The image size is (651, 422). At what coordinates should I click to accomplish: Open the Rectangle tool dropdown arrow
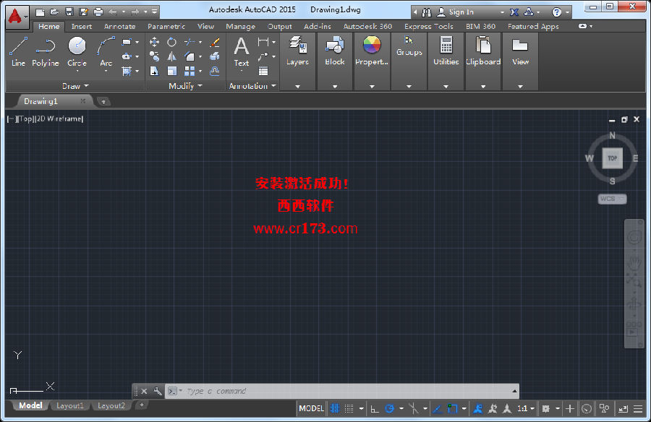[x=137, y=42]
